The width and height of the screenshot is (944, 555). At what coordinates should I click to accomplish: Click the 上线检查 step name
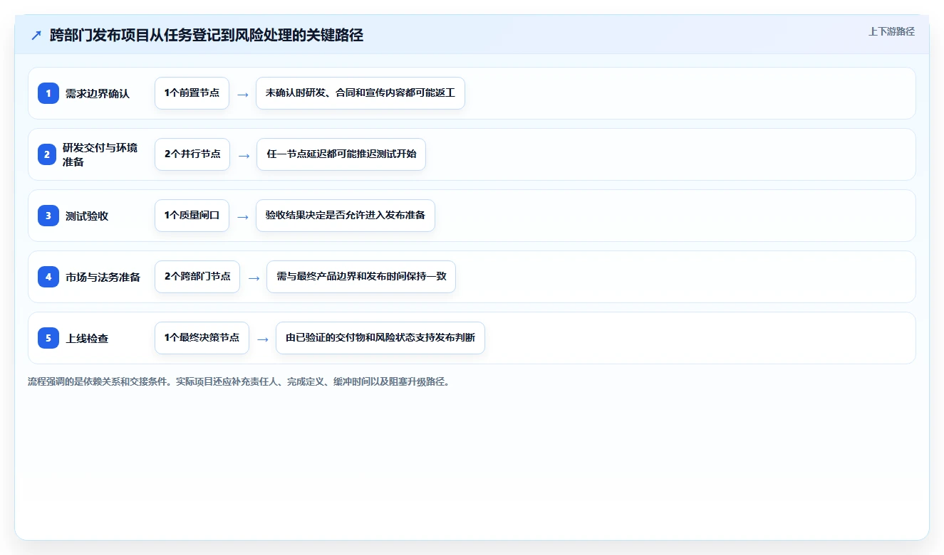pyautogui.click(x=87, y=338)
